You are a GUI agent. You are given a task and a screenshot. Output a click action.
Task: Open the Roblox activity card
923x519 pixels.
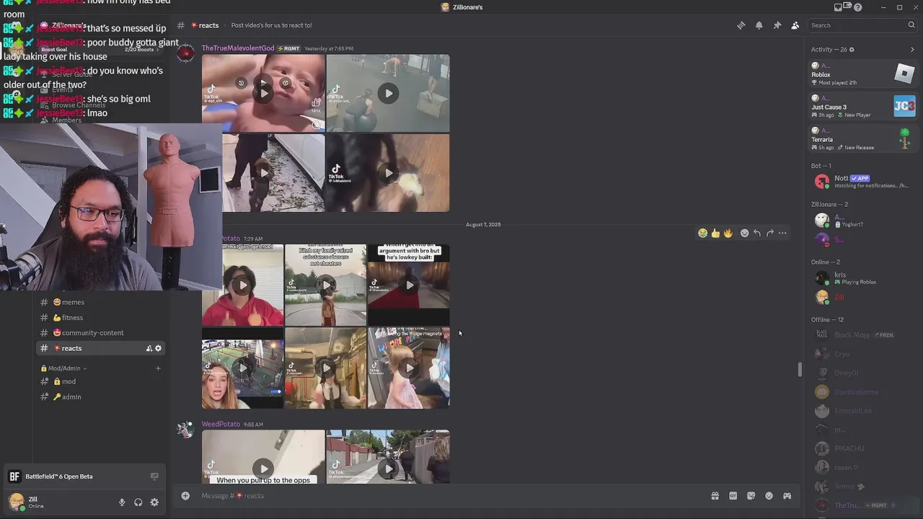click(863, 74)
